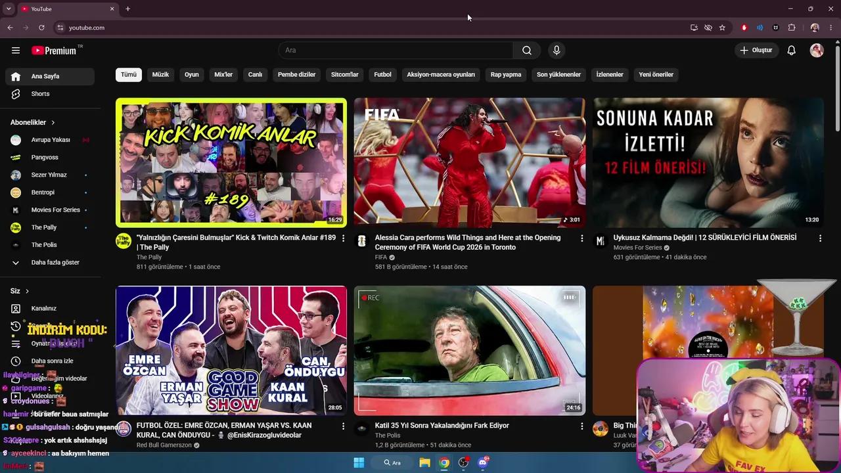
Task: Click youtube.com in the address bar
Action: coord(87,28)
